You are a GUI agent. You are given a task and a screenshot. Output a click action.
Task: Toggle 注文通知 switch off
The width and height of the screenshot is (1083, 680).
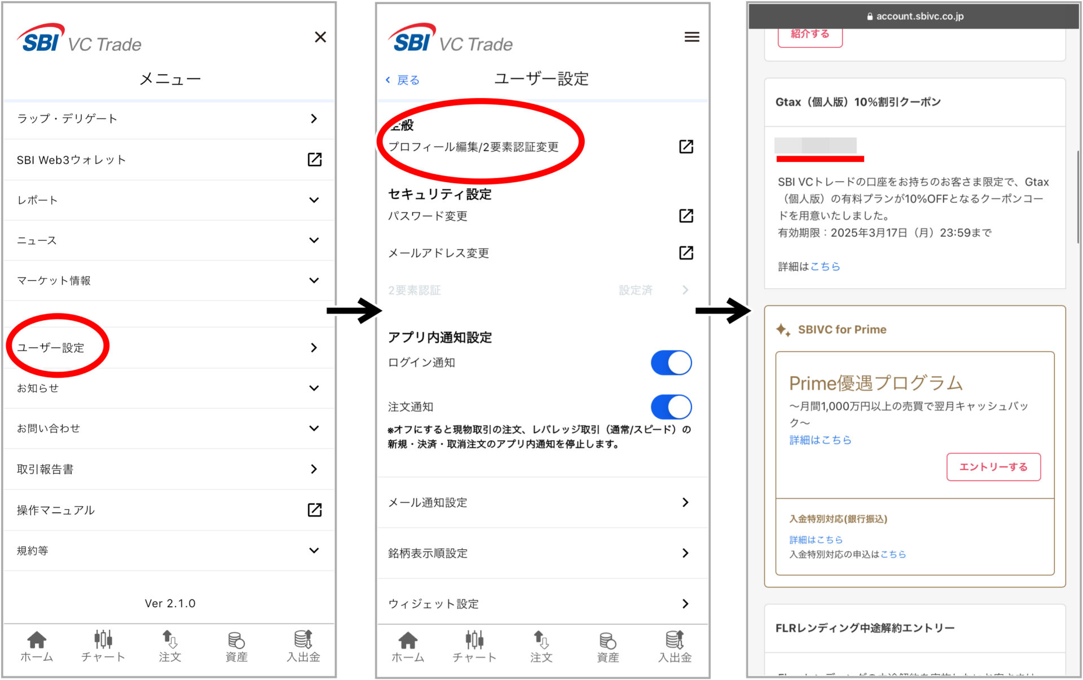[x=671, y=407]
